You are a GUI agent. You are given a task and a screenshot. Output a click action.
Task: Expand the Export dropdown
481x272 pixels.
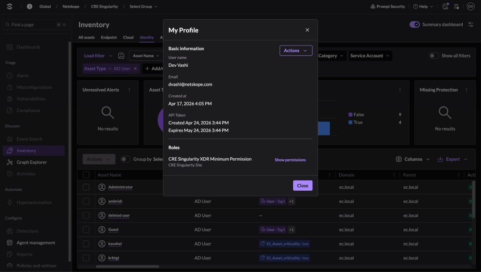[452, 159]
